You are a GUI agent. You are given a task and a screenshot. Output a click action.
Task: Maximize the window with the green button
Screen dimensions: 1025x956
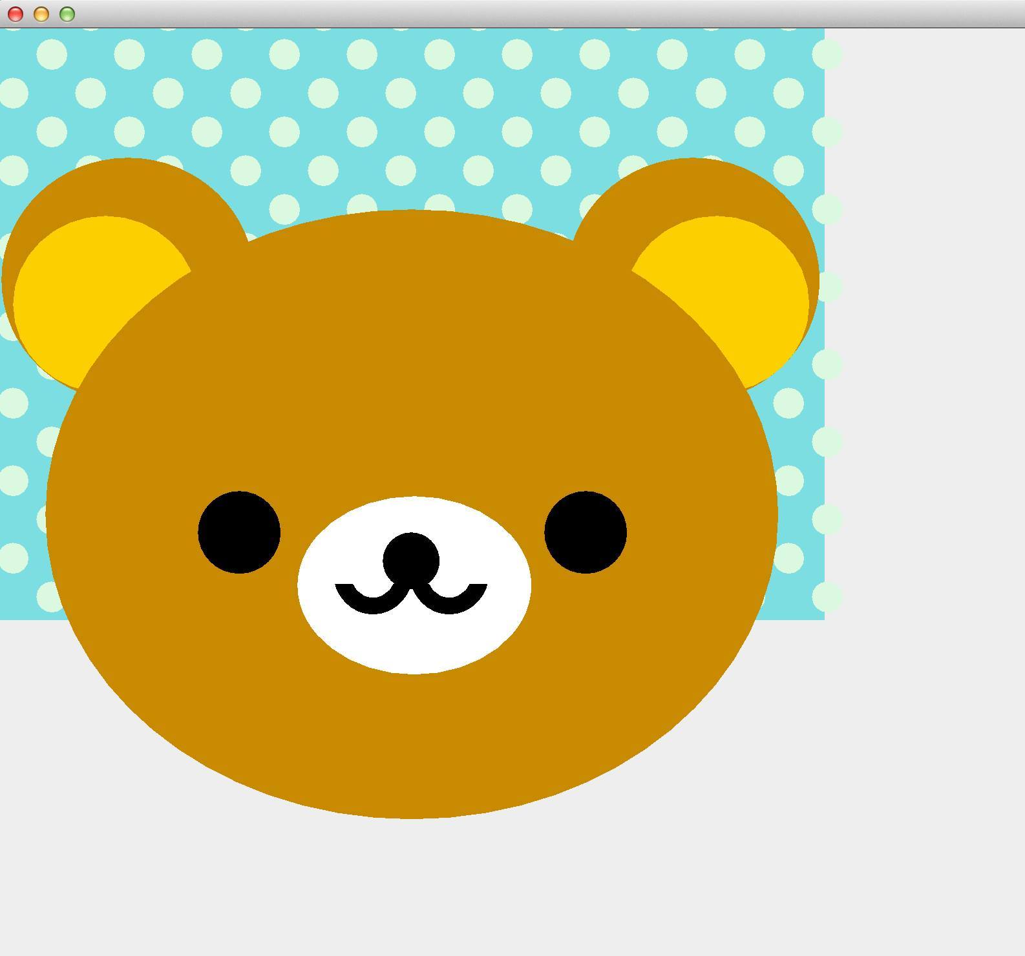pyautogui.click(x=67, y=14)
